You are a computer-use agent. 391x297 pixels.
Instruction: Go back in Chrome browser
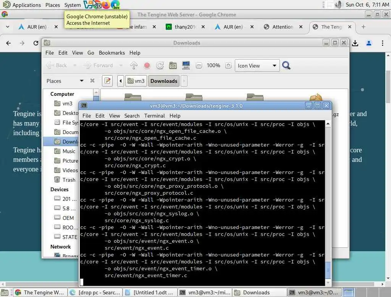pos(8,43)
